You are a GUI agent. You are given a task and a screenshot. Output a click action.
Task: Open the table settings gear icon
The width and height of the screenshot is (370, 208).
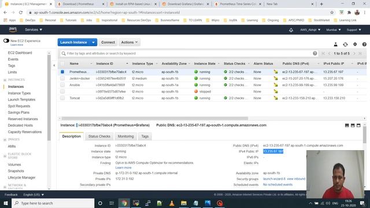pos(355,44)
